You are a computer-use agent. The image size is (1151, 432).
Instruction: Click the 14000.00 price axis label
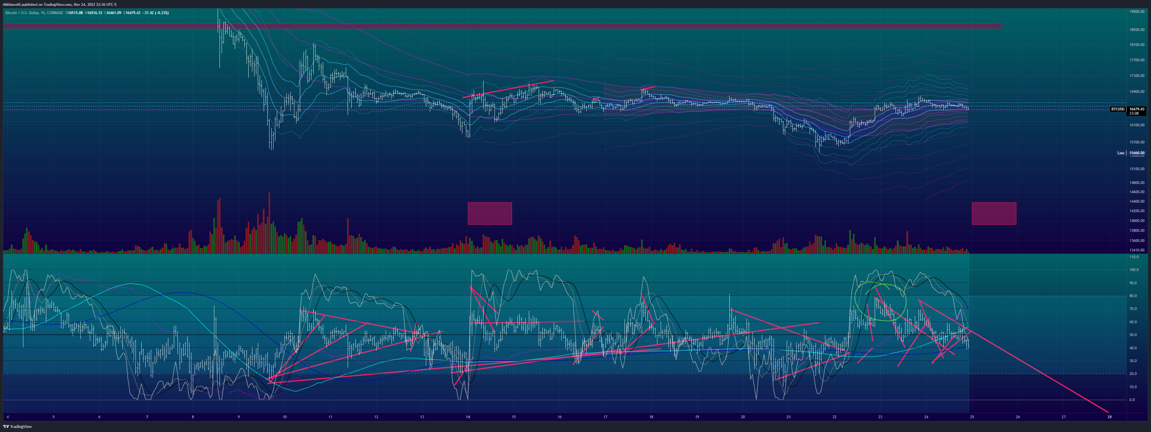coord(1137,221)
